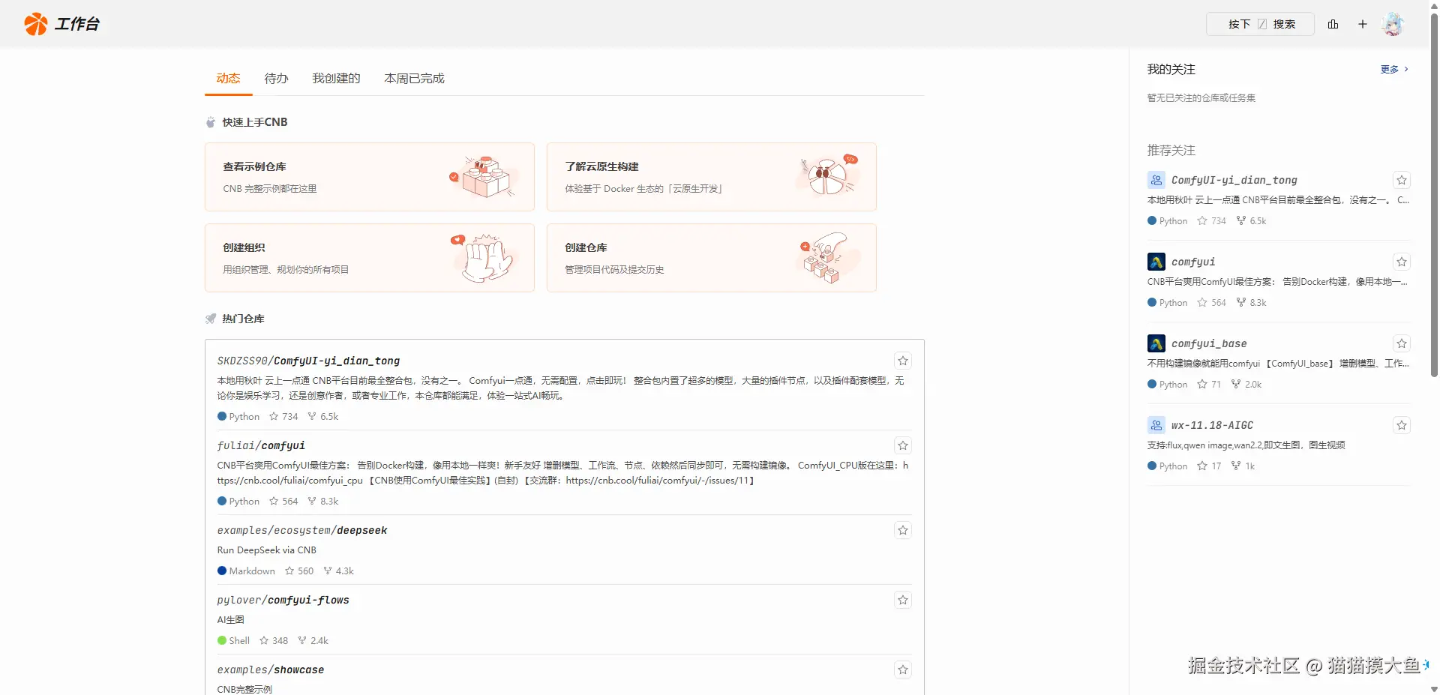The image size is (1440, 695).
Task: Click the wx-11.18-AIGC group avatar icon
Action: coord(1156,425)
